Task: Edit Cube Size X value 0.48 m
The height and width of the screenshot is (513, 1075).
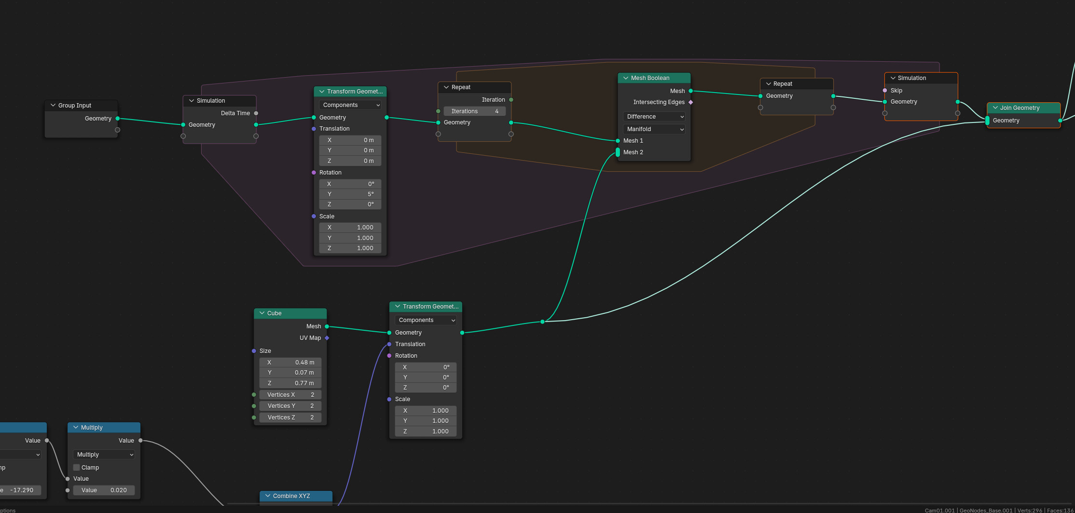Action: [x=290, y=363]
